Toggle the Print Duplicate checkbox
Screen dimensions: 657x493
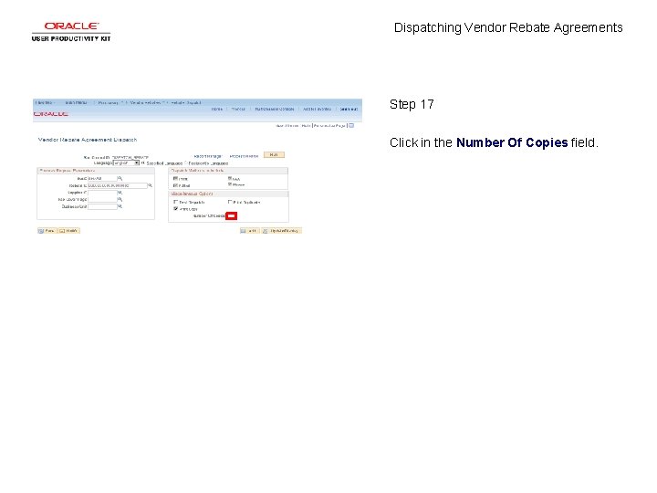[x=230, y=202]
